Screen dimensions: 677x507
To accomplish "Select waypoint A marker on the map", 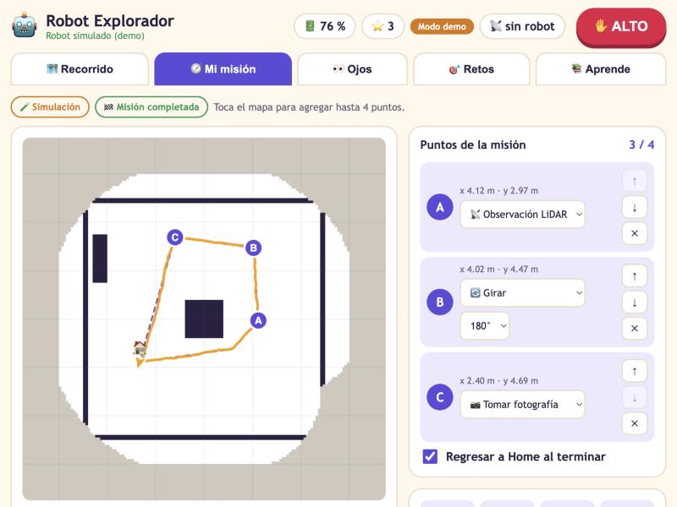I will [x=258, y=320].
